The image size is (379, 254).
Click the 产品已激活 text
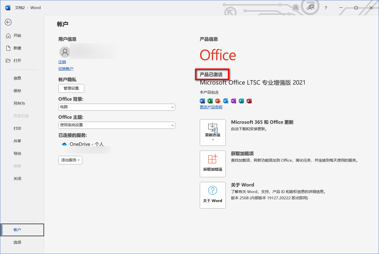pyautogui.click(x=211, y=75)
